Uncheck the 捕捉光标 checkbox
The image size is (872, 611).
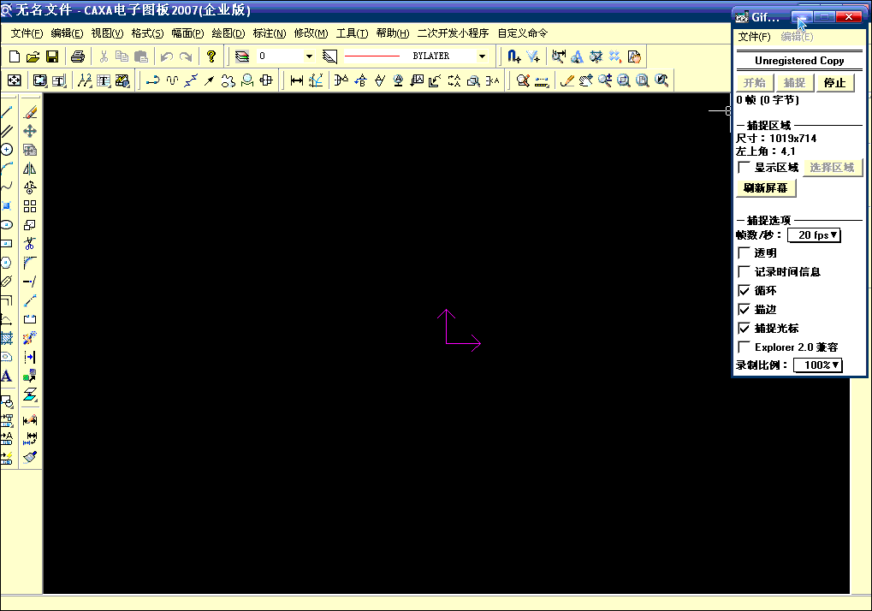[744, 328]
